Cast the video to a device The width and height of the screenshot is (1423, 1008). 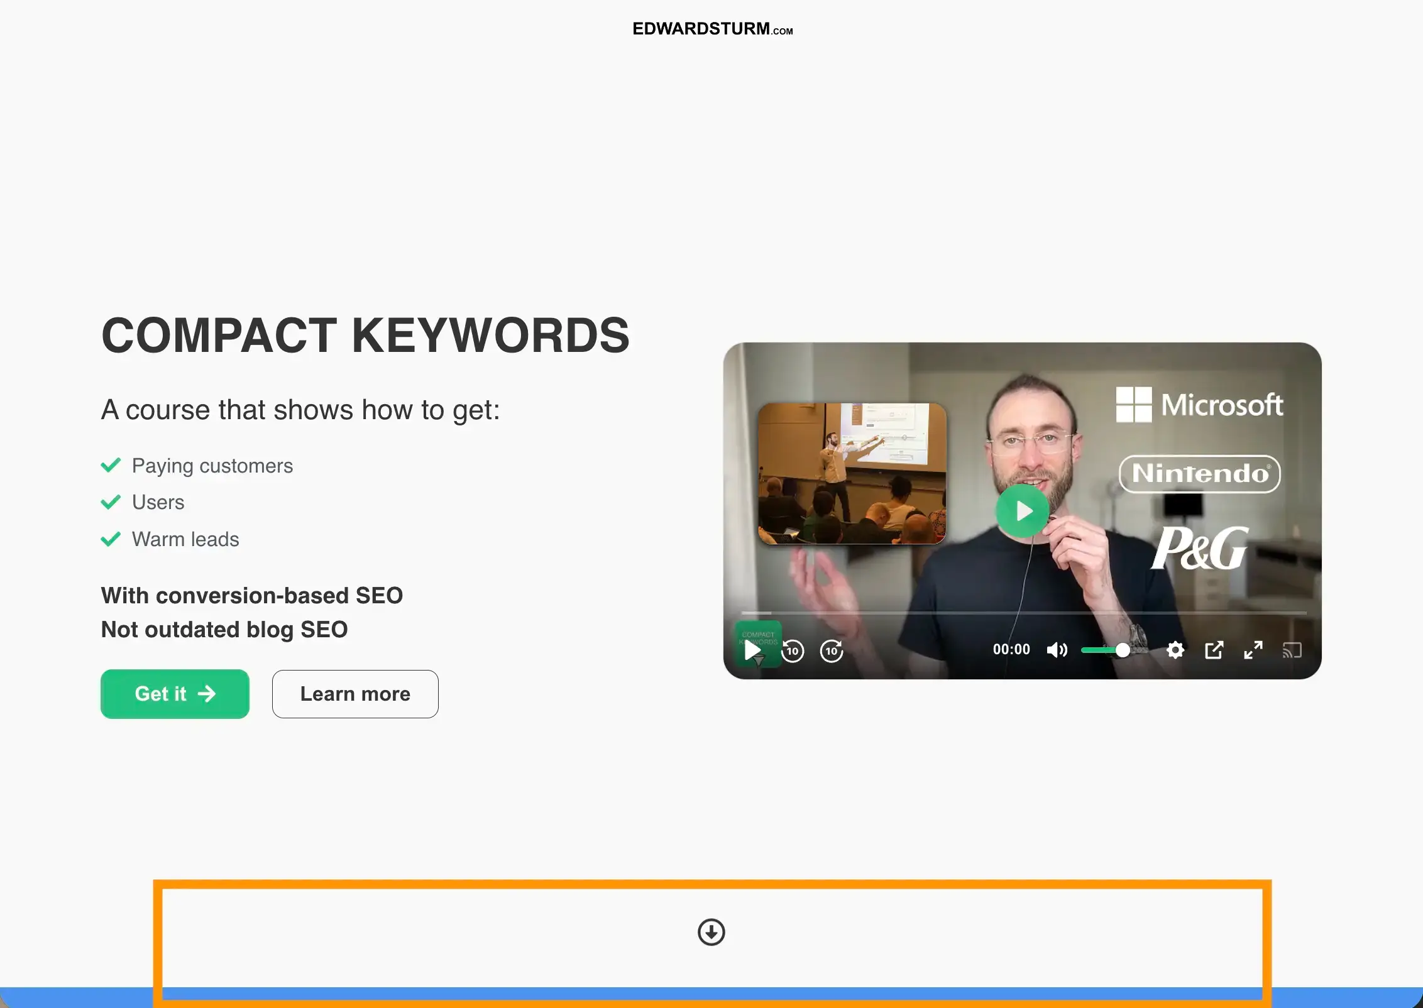pyautogui.click(x=1292, y=650)
